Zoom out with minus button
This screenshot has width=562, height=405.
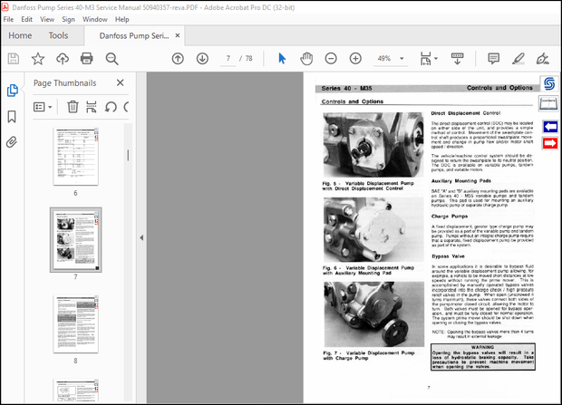pos(331,58)
